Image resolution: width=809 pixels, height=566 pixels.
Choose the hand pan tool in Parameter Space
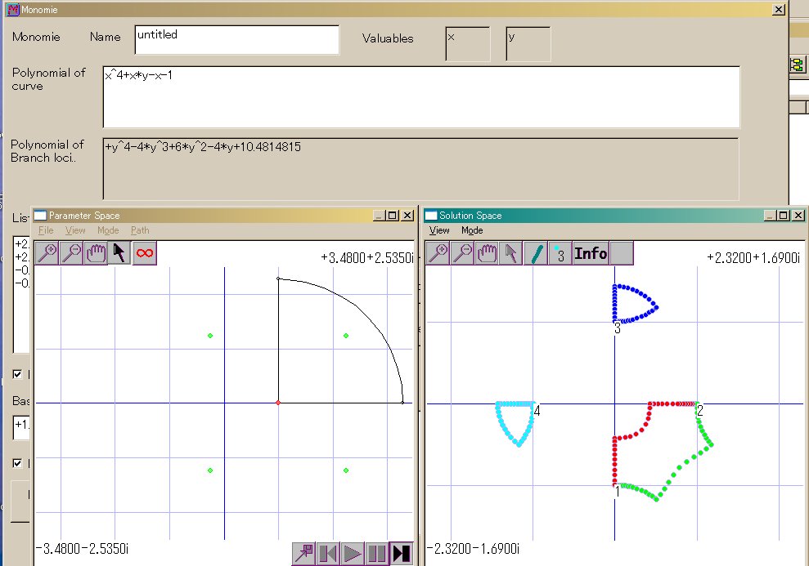(x=96, y=253)
